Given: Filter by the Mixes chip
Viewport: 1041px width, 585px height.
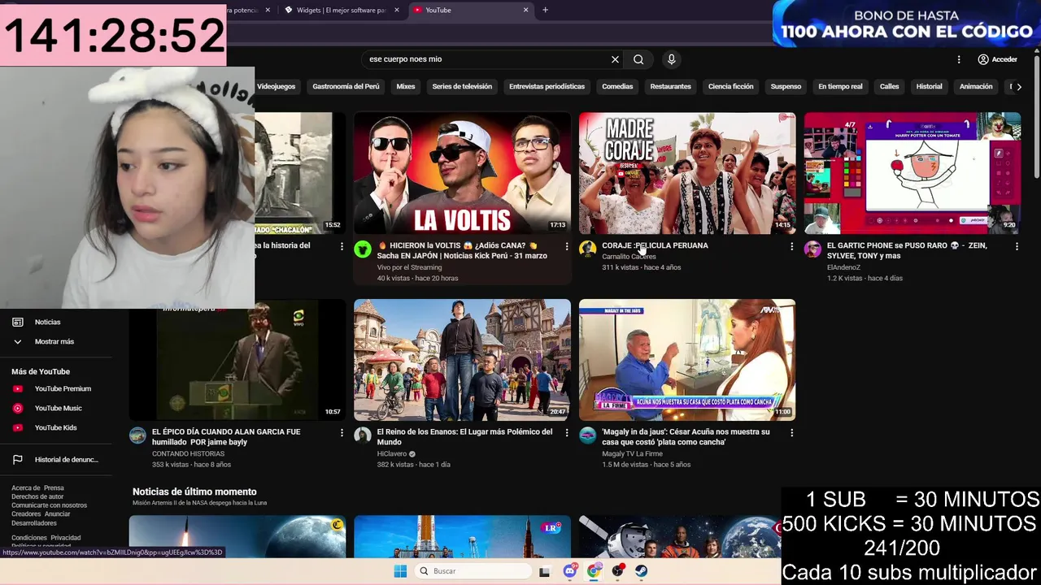Looking at the screenshot, I should (x=406, y=86).
